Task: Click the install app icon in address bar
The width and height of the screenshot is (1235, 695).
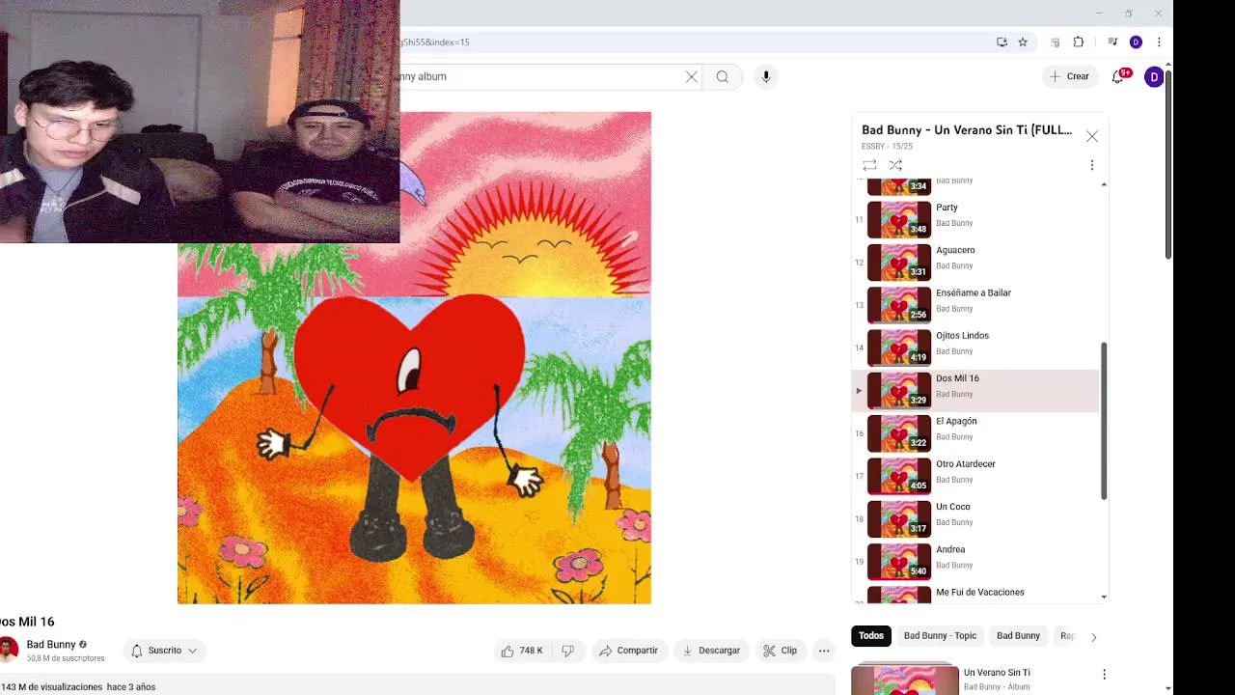Action: pos(1002,42)
